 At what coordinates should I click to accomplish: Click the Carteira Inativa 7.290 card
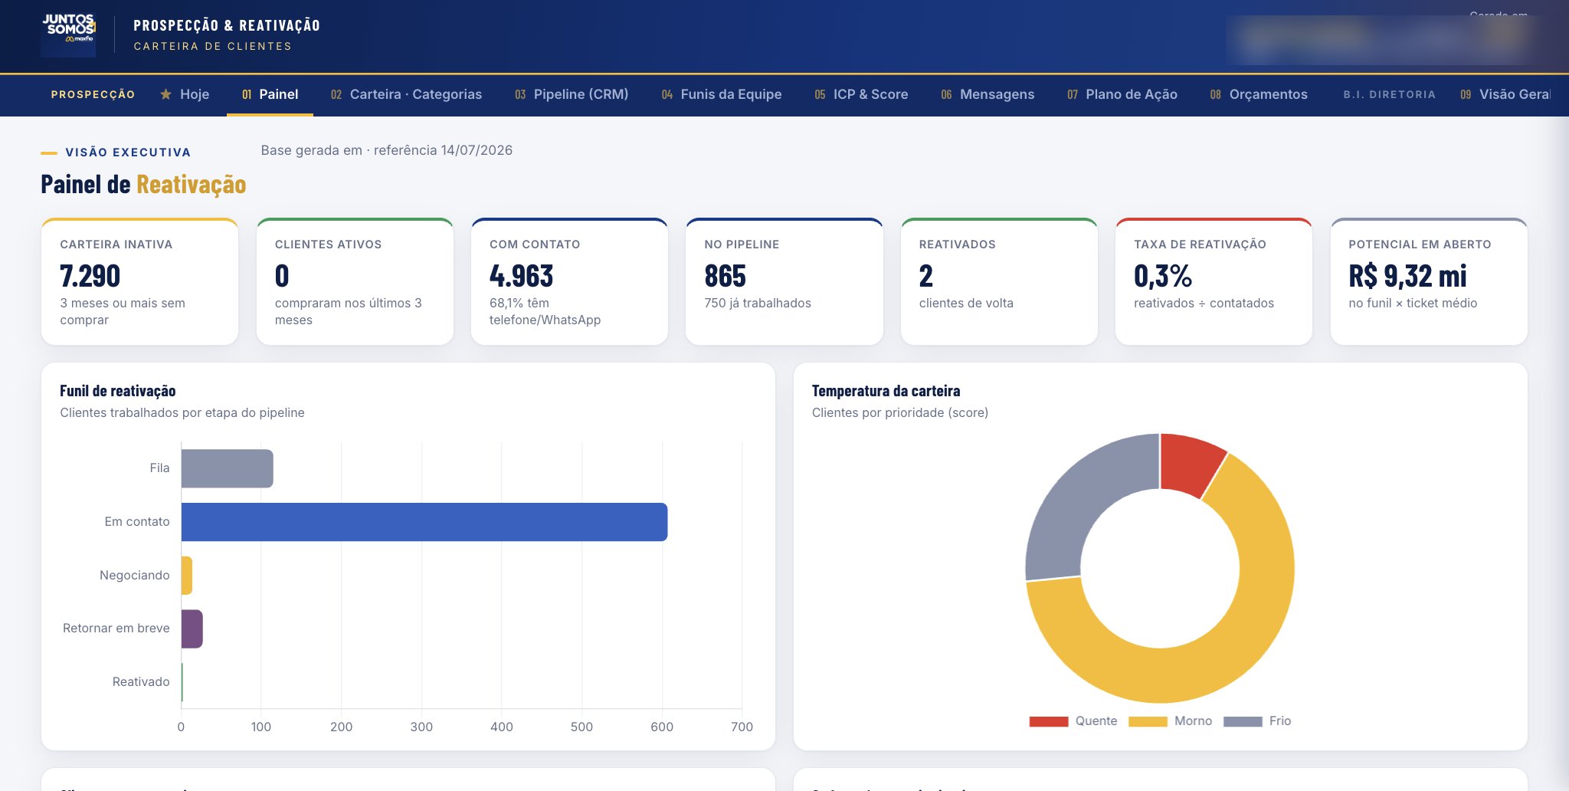[139, 281]
